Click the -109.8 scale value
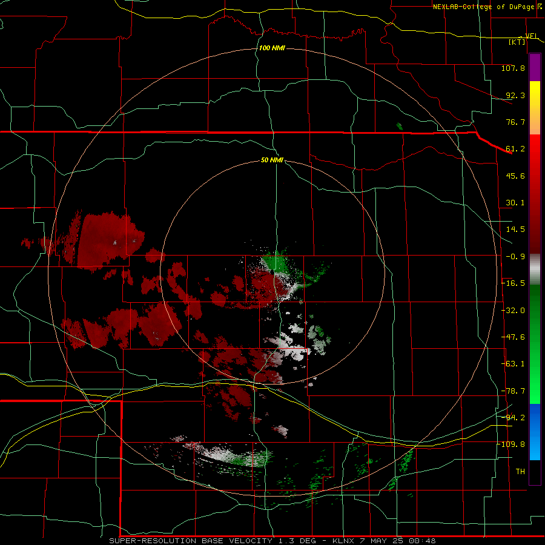This screenshot has height=545, width=545. tap(511, 444)
